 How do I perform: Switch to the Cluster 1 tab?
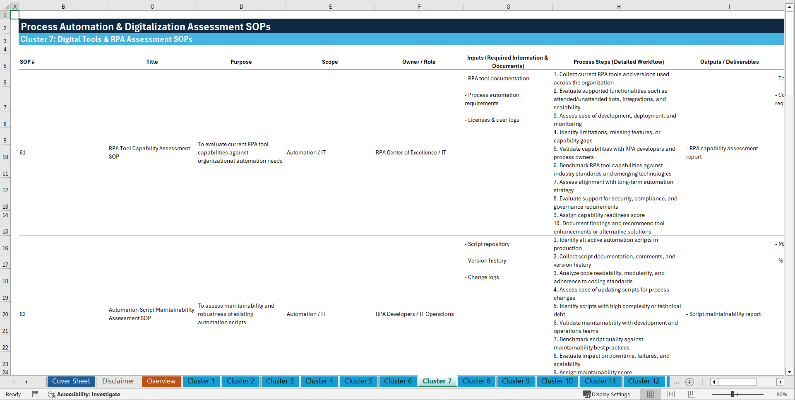(201, 381)
